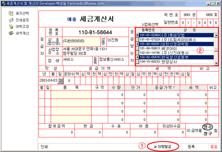
Task: Click the business address field
Action: pyautogui.click(x=95, y=51)
